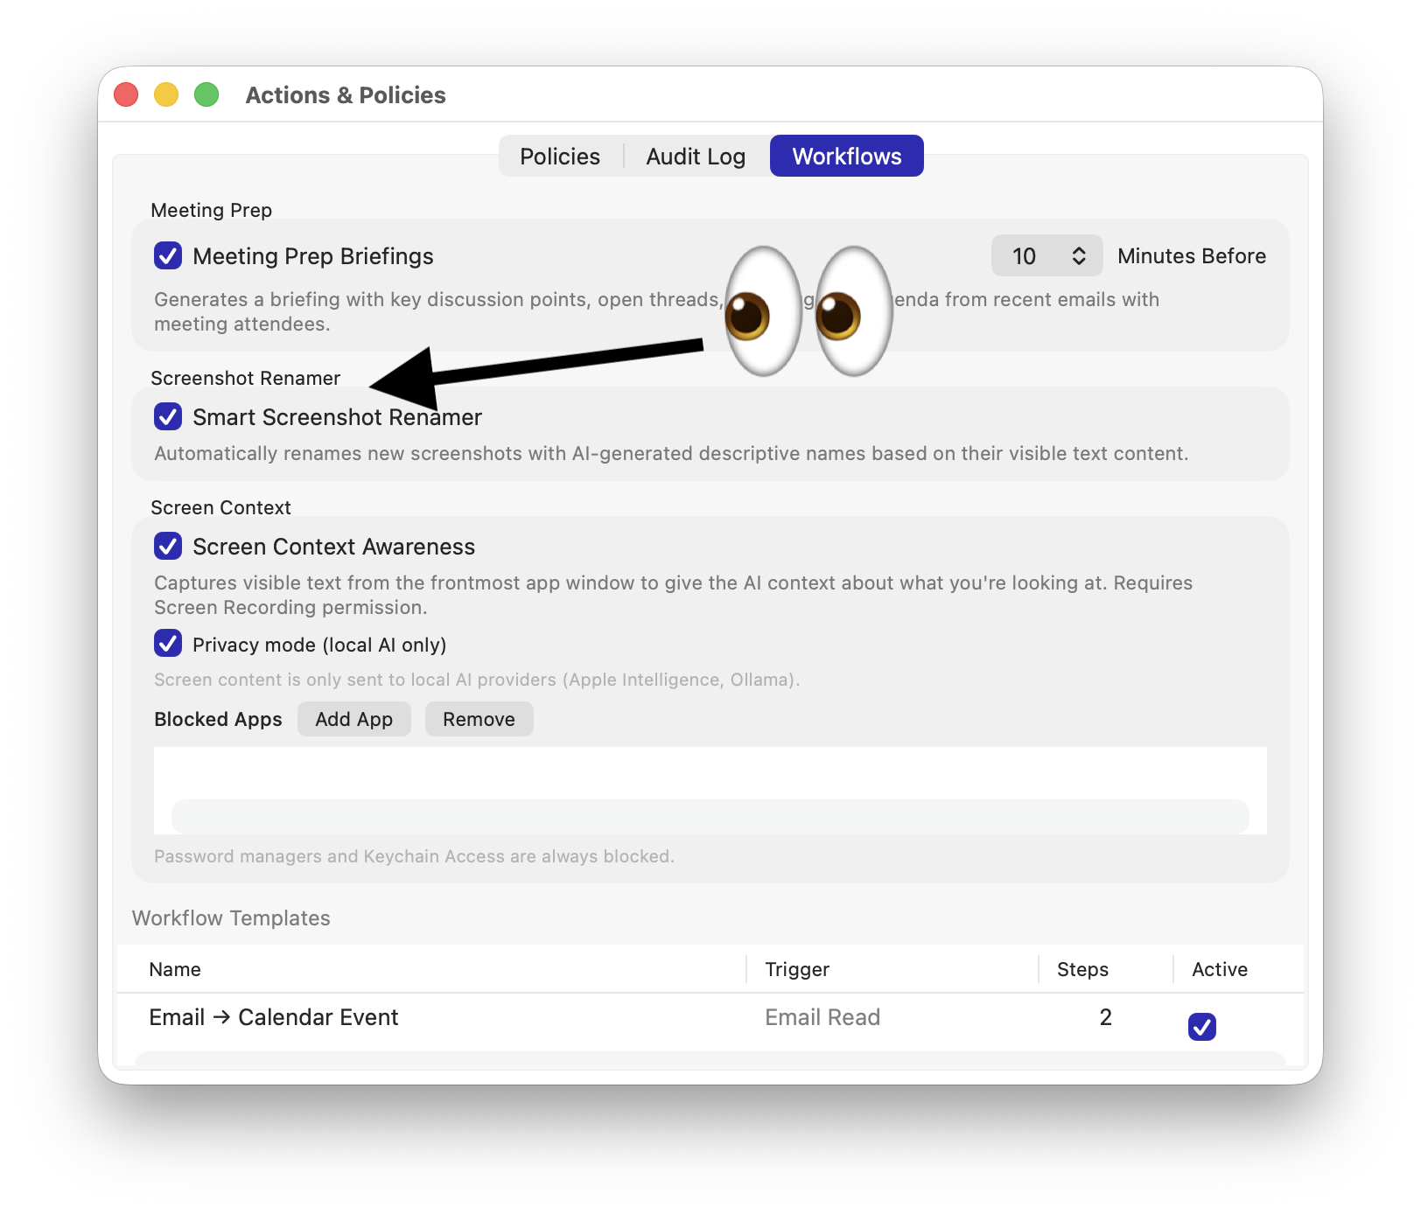The image size is (1421, 1214).
Task: Increase the Minutes Before value
Action: pyautogui.click(x=1078, y=249)
